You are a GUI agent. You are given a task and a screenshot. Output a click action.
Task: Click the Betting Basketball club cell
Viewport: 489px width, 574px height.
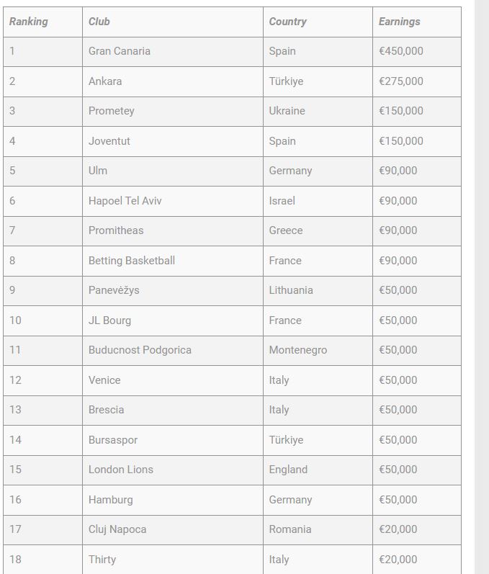pyautogui.click(x=132, y=261)
